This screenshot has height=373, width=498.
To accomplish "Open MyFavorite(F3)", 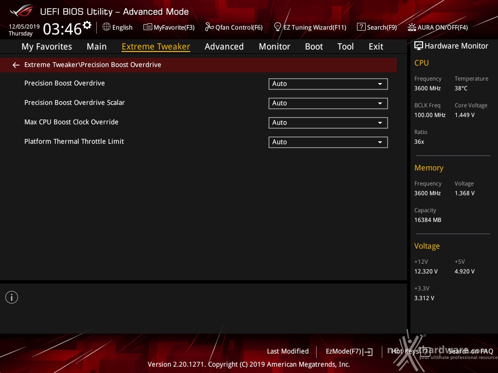I will click(x=174, y=28).
